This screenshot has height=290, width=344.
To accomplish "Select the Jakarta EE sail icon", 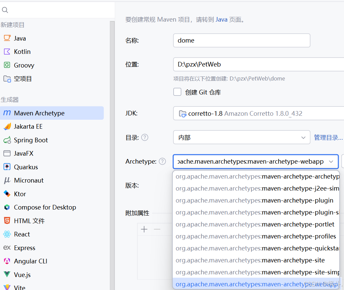I will click(7, 126).
